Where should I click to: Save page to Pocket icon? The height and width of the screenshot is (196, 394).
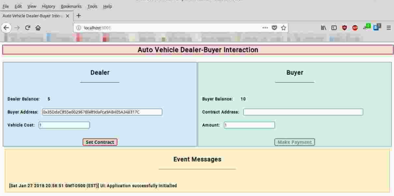[275, 28]
